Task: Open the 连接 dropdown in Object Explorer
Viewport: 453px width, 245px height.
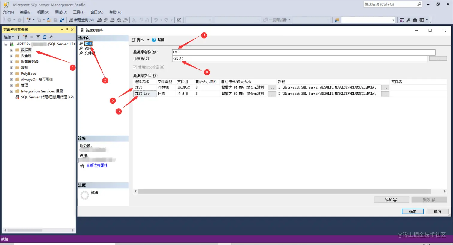Action: 9,37
